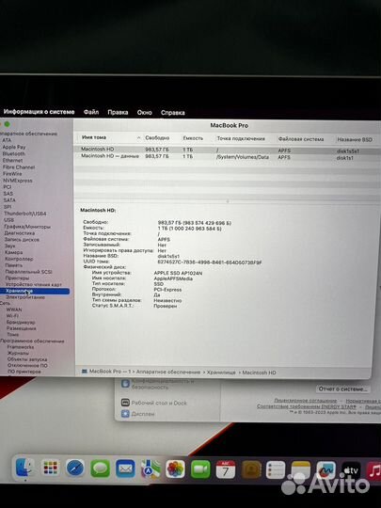Open the Информация о системе app menu
This screenshot has width=381, height=508.
[x=39, y=112]
